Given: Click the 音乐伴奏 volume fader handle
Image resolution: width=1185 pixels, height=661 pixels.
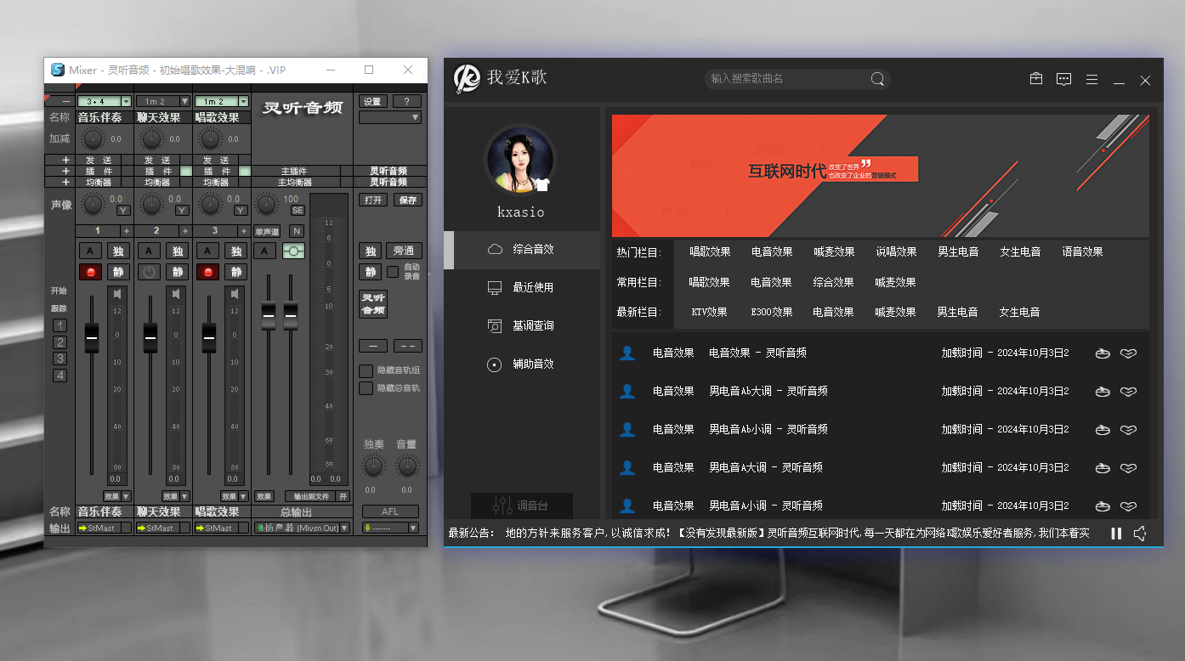Looking at the screenshot, I should pos(92,337).
